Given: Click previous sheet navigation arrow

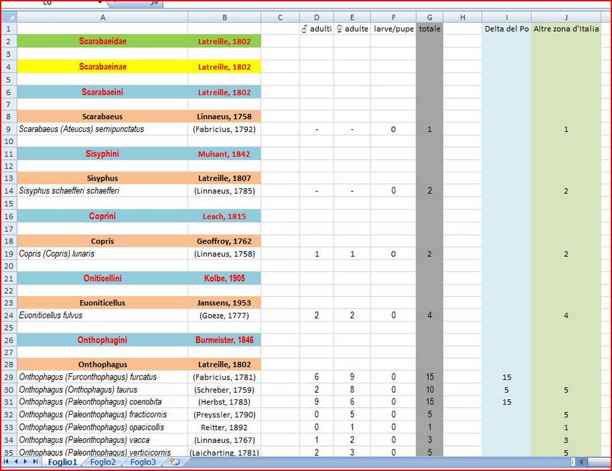Looking at the screenshot, I should 16,462.
